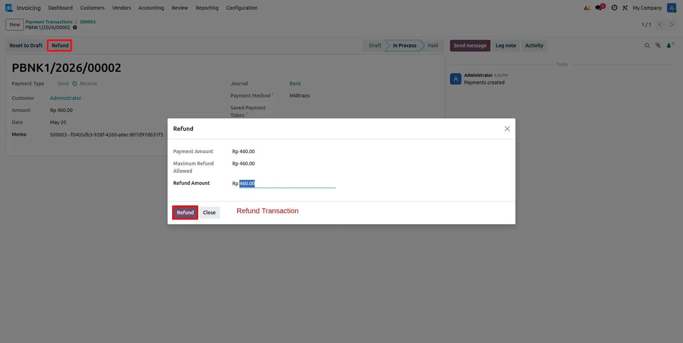Click the date value May 20

[x=58, y=122]
